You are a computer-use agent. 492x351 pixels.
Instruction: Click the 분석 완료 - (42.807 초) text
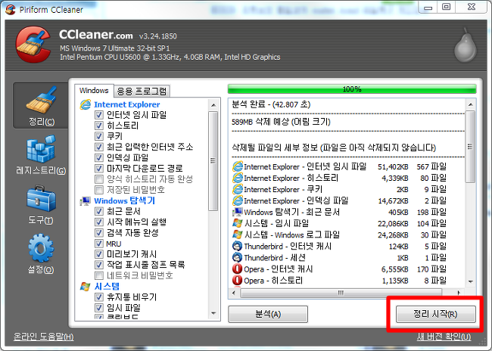[271, 104]
